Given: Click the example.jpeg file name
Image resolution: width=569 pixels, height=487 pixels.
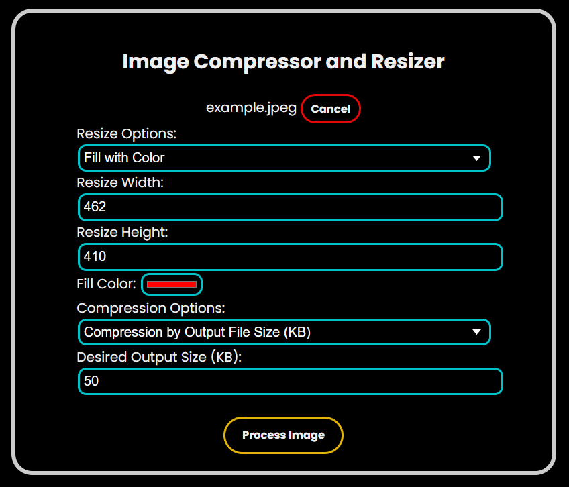Looking at the screenshot, I should [251, 108].
